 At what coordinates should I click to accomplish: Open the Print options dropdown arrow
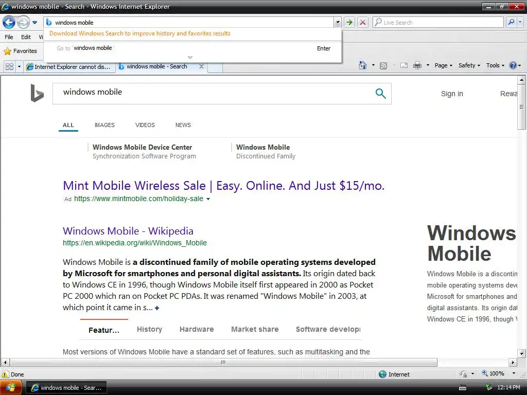pyautogui.click(x=428, y=65)
